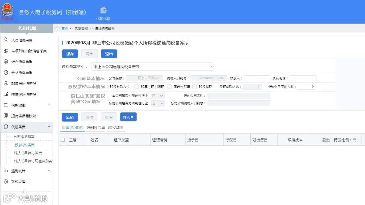Click the home icon in breadcrumb
The height and width of the screenshot is (205, 365).
[x=57, y=28]
